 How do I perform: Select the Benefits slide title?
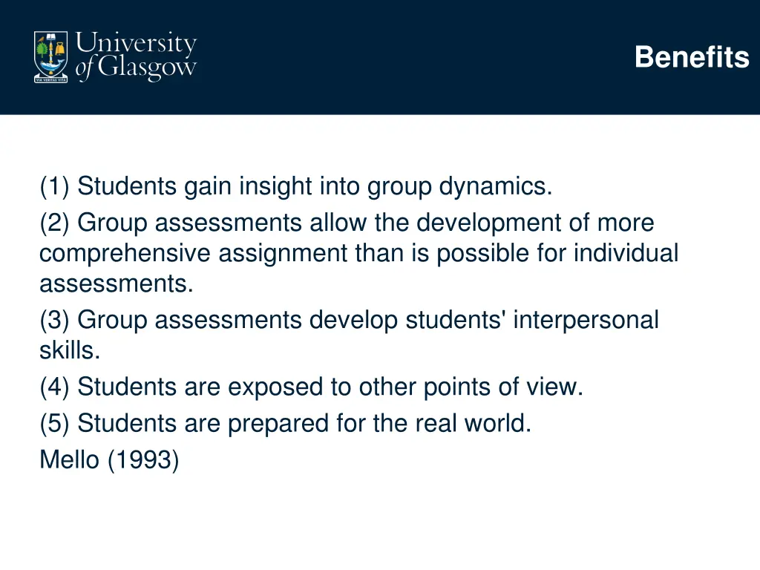(692, 57)
